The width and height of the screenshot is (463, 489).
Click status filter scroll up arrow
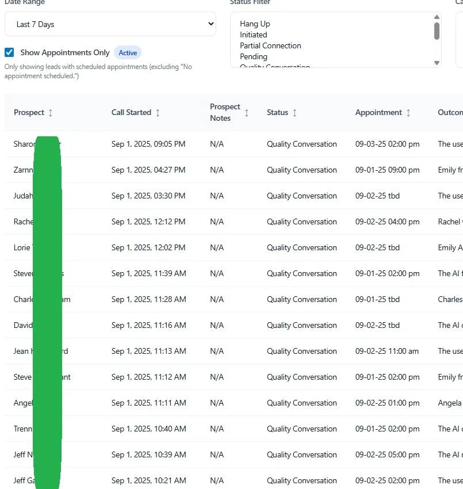437,17
